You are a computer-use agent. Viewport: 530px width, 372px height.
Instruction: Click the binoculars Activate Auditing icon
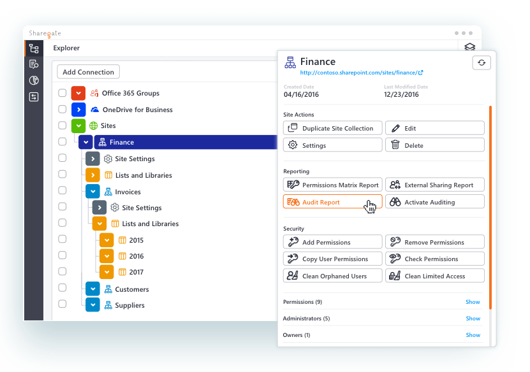395,202
